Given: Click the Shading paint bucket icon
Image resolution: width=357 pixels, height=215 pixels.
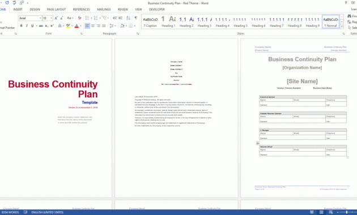Looking at the screenshot, I should point(122,26).
